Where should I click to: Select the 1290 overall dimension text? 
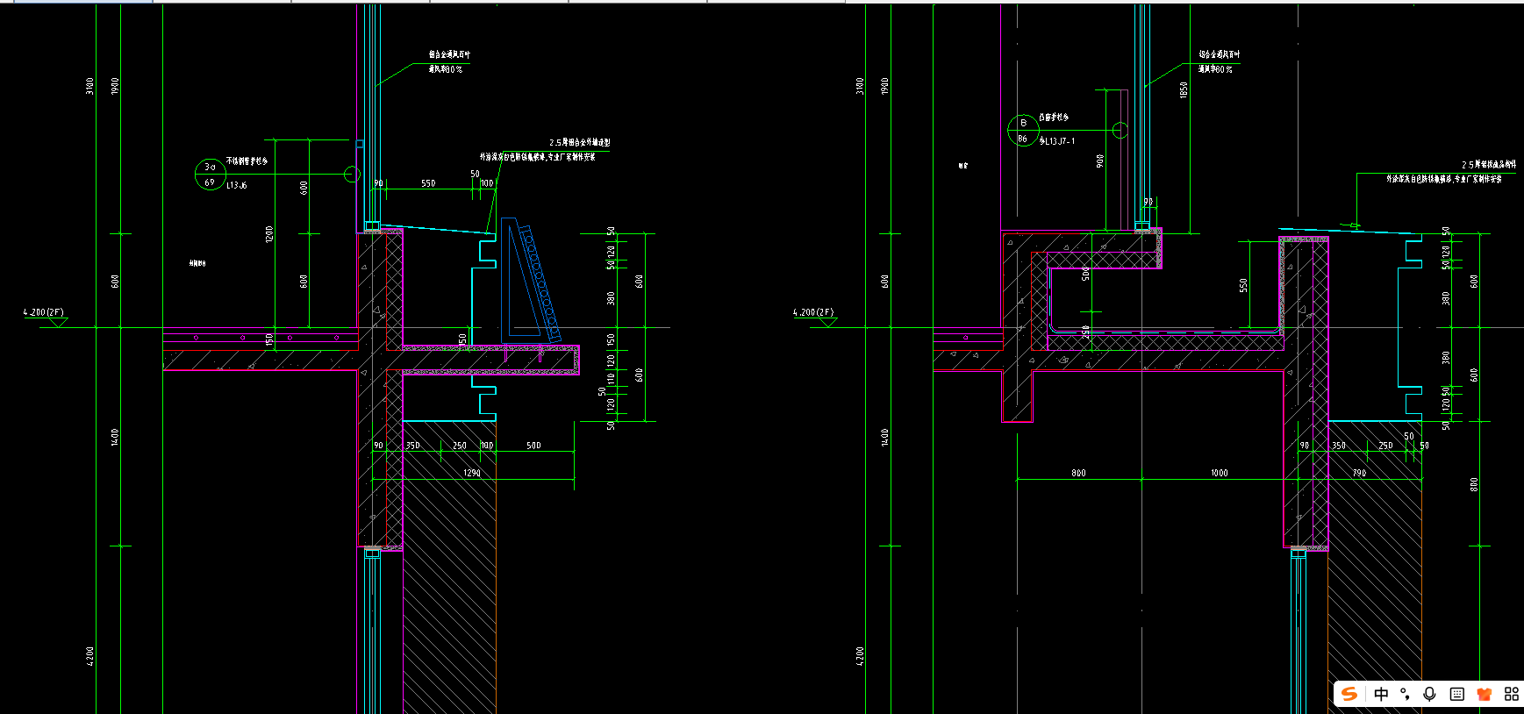coord(472,473)
